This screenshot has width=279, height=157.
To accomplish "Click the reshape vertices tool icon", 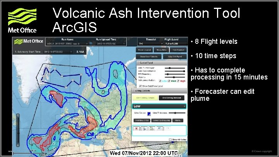I will click(x=152, y=129).
